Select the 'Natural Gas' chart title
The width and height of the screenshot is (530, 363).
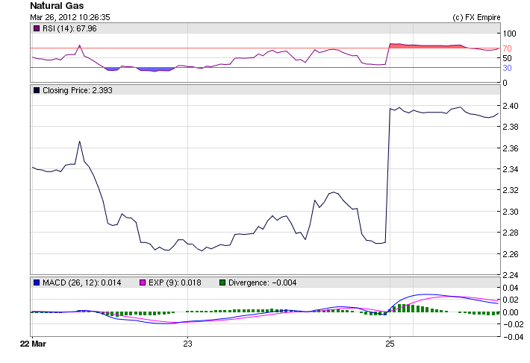coord(57,6)
